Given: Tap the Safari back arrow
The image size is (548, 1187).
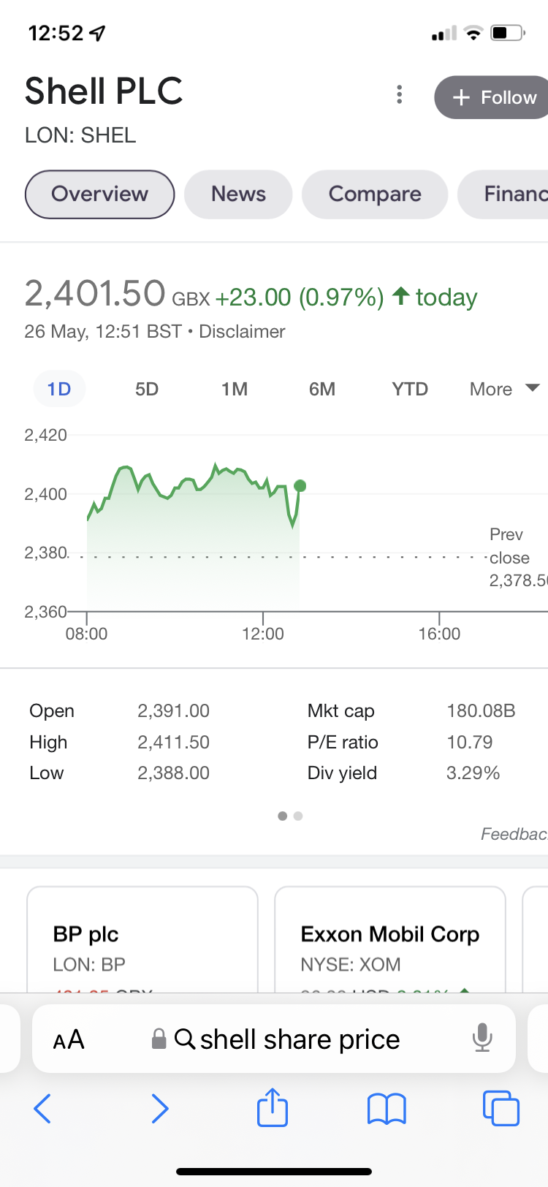Looking at the screenshot, I should (x=43, y=1108).
